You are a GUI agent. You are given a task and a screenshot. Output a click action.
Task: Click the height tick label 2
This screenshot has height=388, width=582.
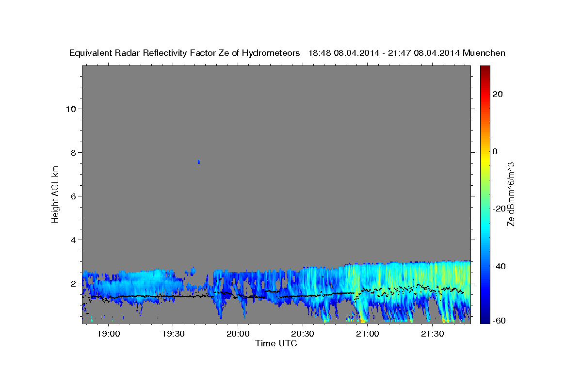coord(73,283)
